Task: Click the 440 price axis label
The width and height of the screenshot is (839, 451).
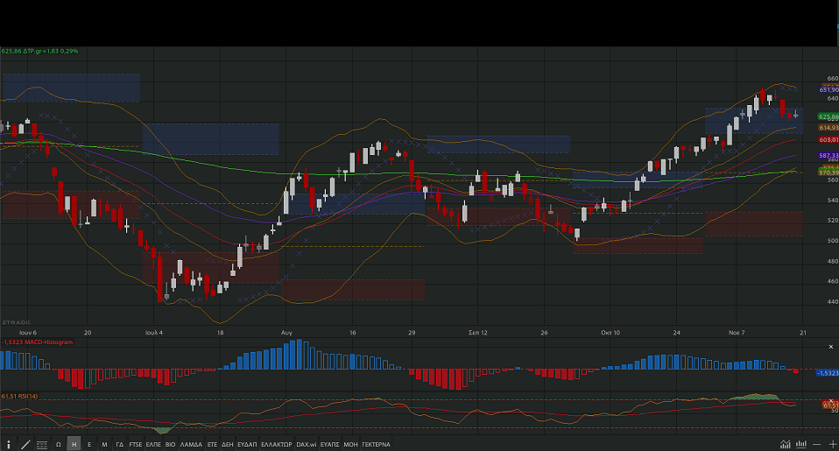Action: pos(833,302)
